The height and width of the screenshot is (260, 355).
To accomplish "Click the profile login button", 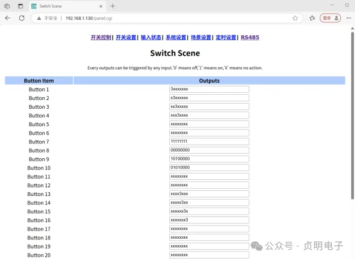I will pos(330,18).
